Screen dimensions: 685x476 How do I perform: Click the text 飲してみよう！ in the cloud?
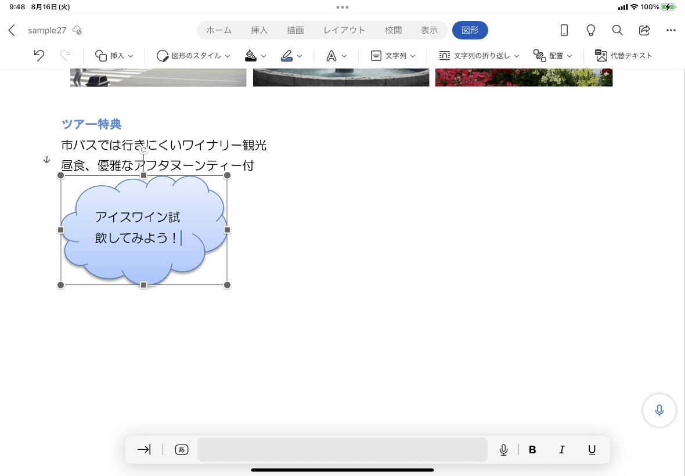pos(137,238)
